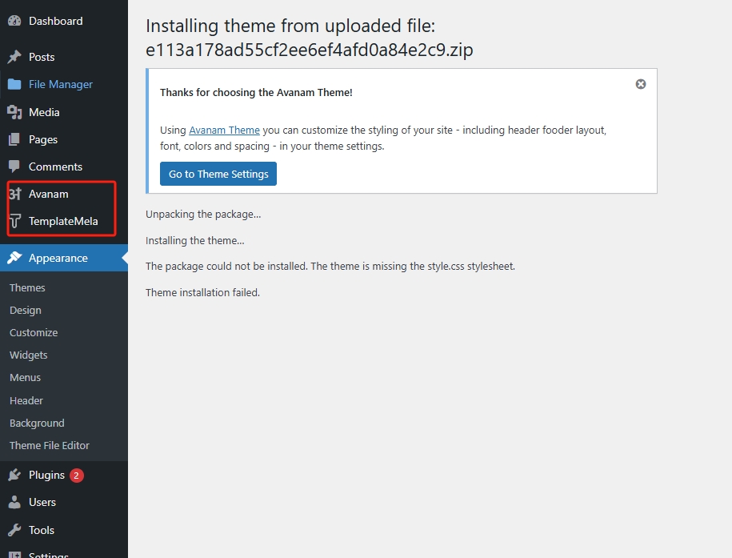Click the Plugins plug icon
Image resolution: width=732 pixels, height=558 pixels.
point(14,475)
